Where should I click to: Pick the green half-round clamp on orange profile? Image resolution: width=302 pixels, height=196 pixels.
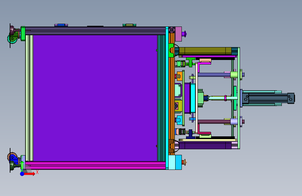[171, 50]
